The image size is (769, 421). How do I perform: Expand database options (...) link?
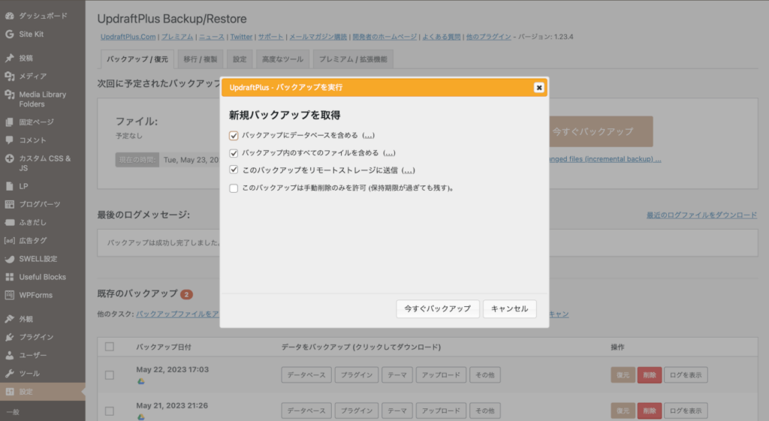368,135
